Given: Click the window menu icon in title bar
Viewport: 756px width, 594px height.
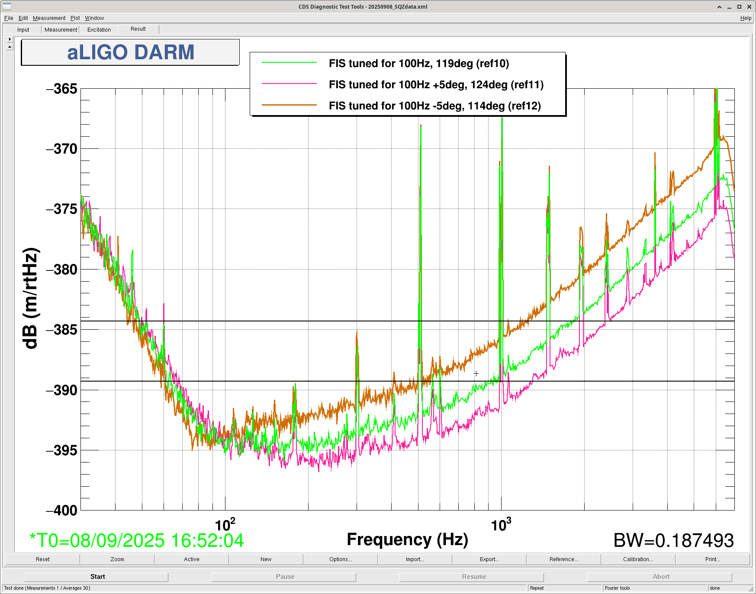Looking at the screenshot, I should [7, 6].
